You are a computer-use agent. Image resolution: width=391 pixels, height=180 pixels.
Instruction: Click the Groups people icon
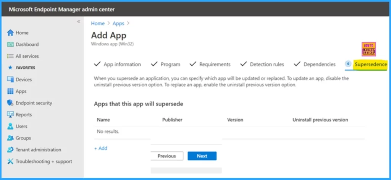[x=10, y=138]
